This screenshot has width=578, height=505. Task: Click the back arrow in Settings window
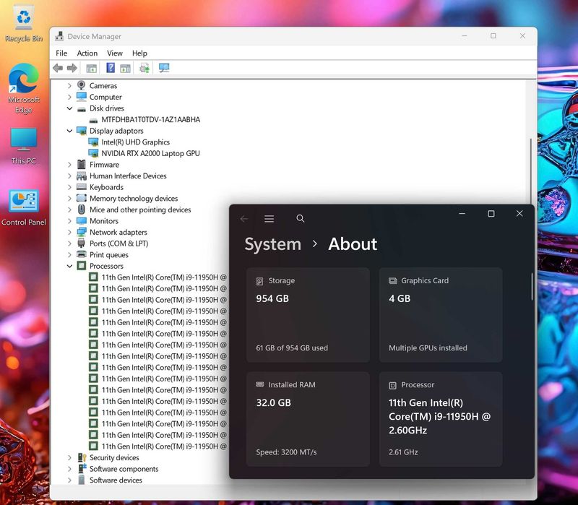pos(244,219)
